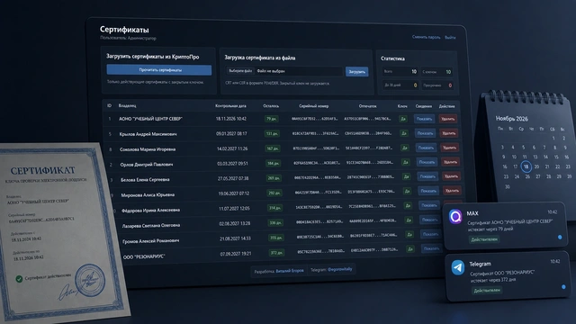The height and width of the screenshot is (324, 576).
Task: Click Удалить in the Крылов Андрей Максимович row
Action: pos(448,133)
